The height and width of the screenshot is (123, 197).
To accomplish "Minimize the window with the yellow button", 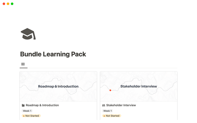I will click(8, 4).
